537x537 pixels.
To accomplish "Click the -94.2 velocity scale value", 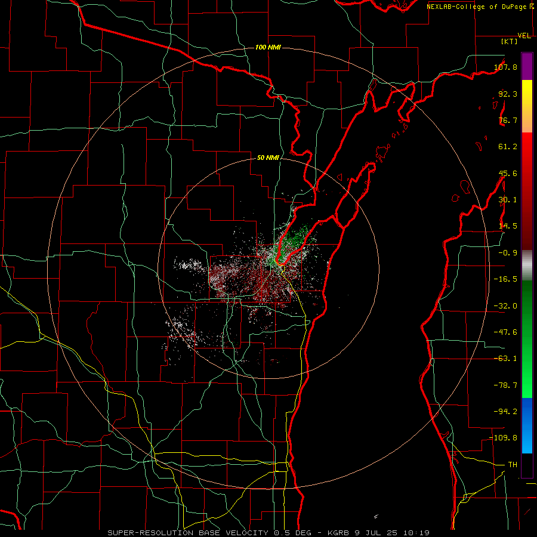I will pos(505,411).
